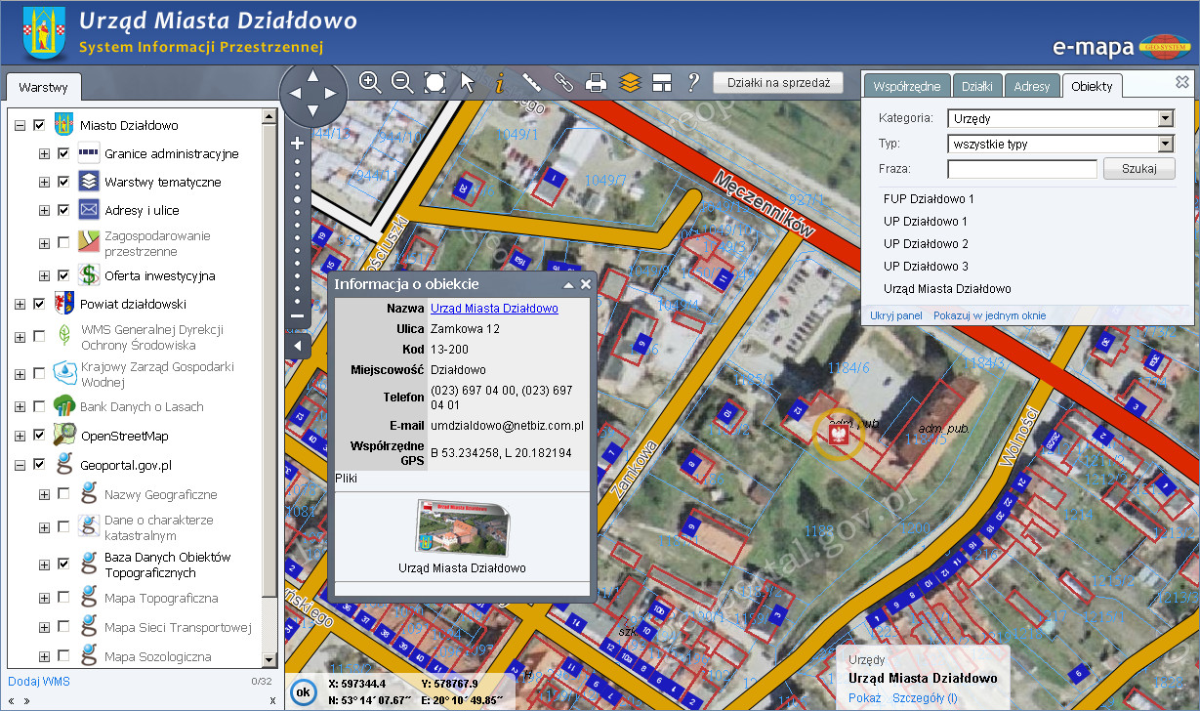The width and height of the screenshot is (1200, 711).
Task: Click the Miasto Działdowo crest icon
Action: [x=64, y=125]
